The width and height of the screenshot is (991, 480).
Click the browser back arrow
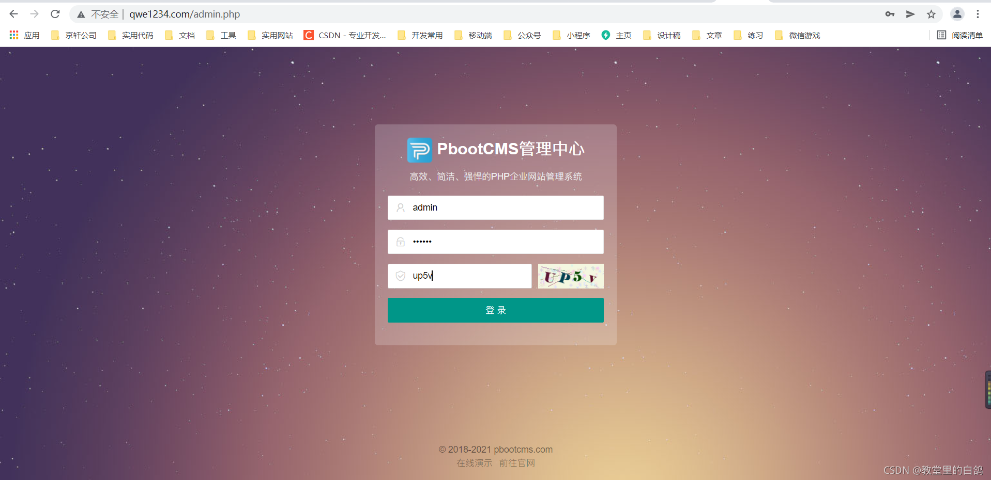coord(14,14)
